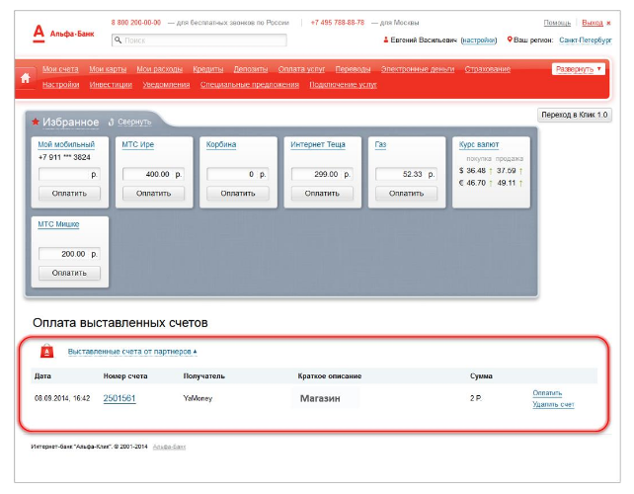
Task: Open Газ favorite link
Action: tap(380, 144)
